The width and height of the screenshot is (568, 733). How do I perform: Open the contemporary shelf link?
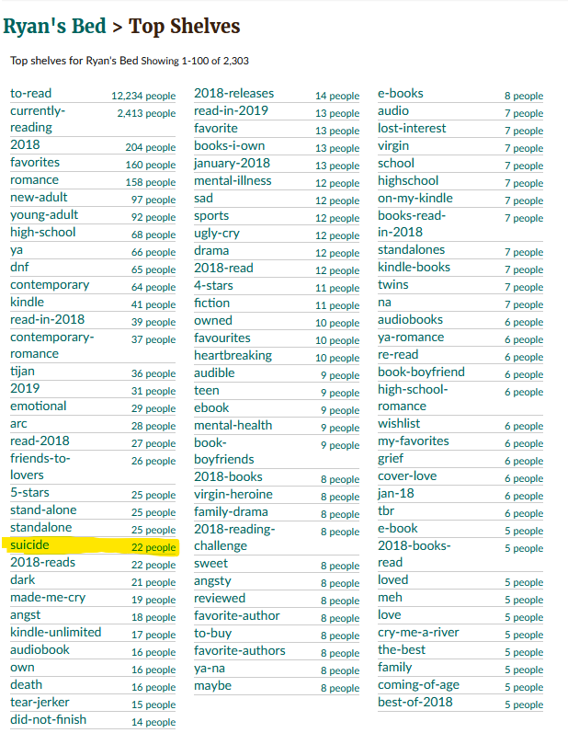50,285
